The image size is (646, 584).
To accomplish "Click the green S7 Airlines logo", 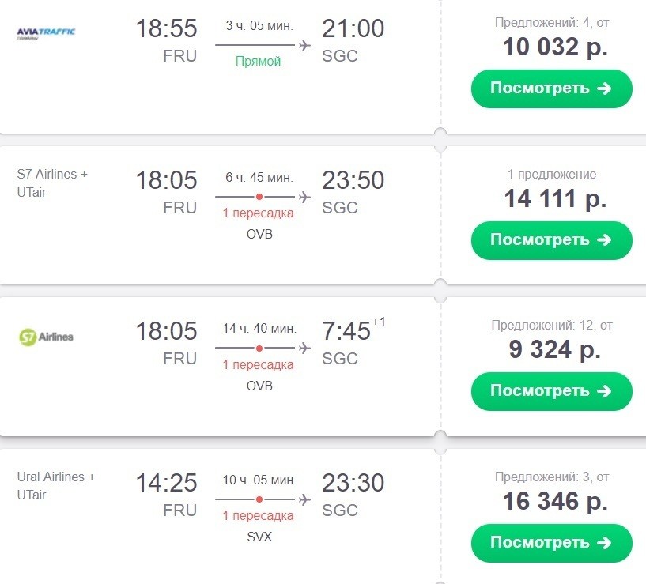I will coord(46,337).
